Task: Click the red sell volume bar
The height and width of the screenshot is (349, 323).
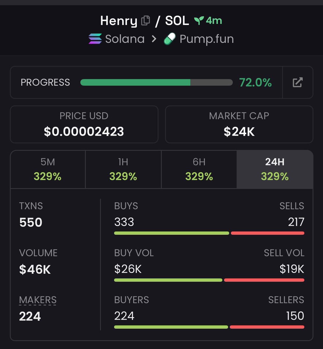Action: click(264, 280)
